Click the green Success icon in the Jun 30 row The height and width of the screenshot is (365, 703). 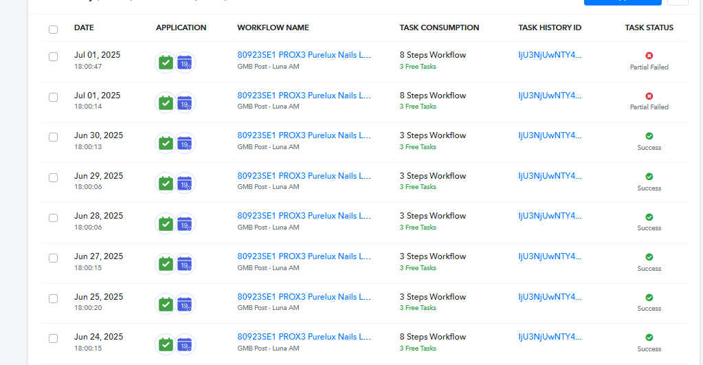click(x=649, y=136)
